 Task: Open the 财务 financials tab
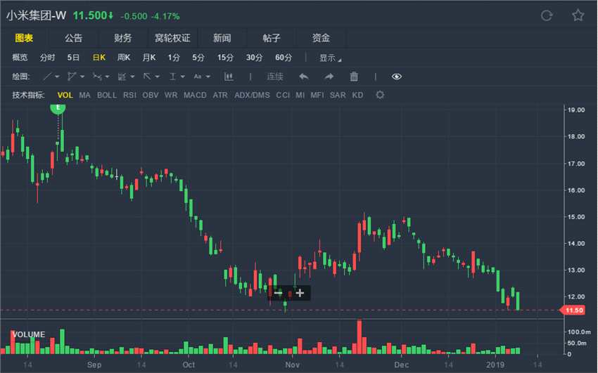click(123, 38)
